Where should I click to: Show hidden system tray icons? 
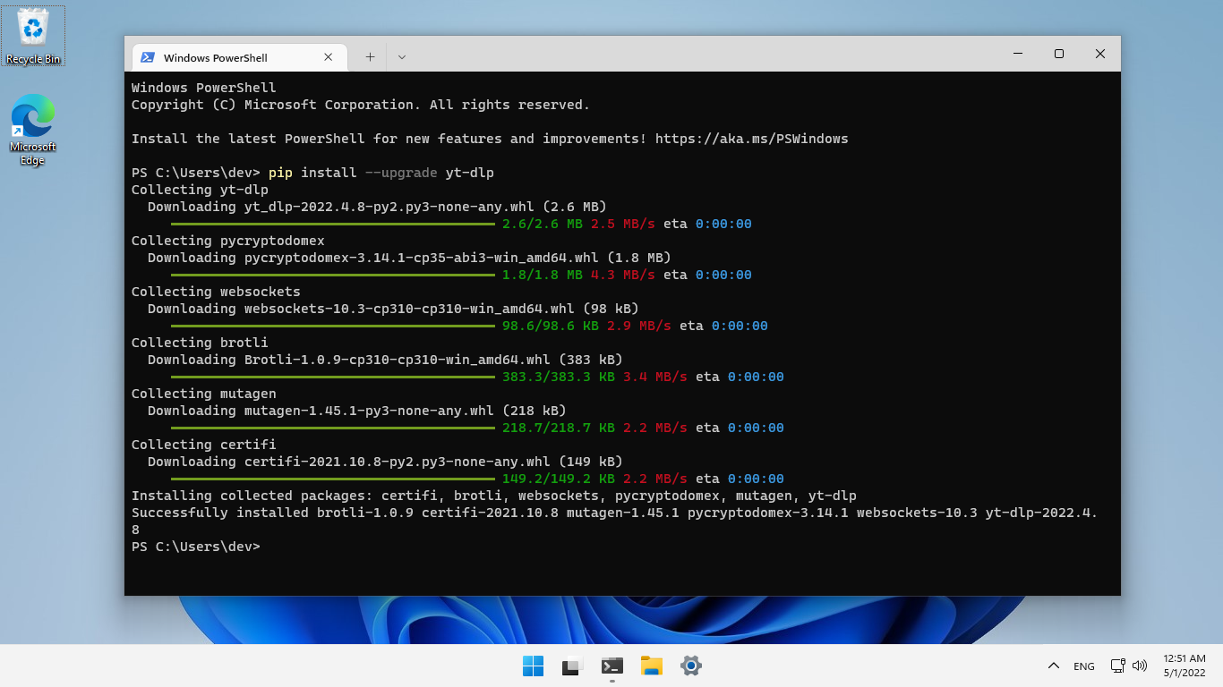coord(1054,666)
